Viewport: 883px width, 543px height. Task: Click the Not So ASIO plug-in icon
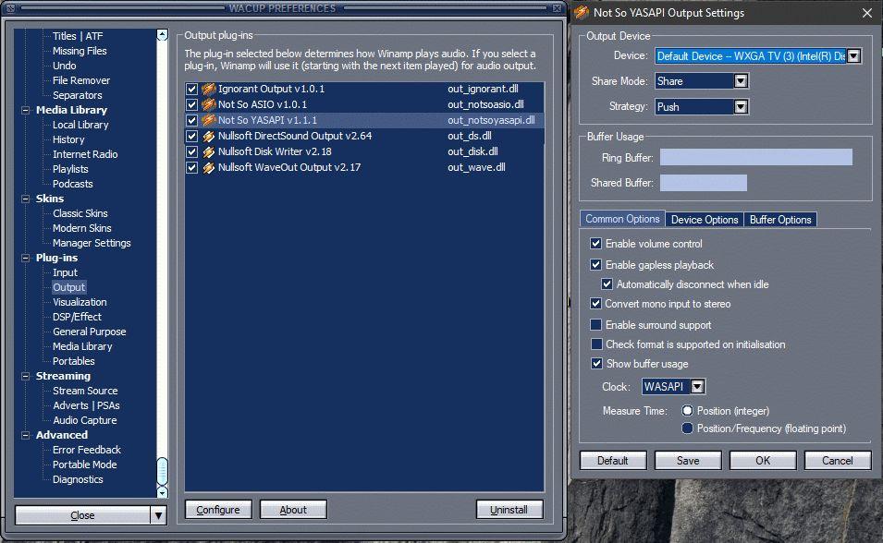tap(209, 104)
